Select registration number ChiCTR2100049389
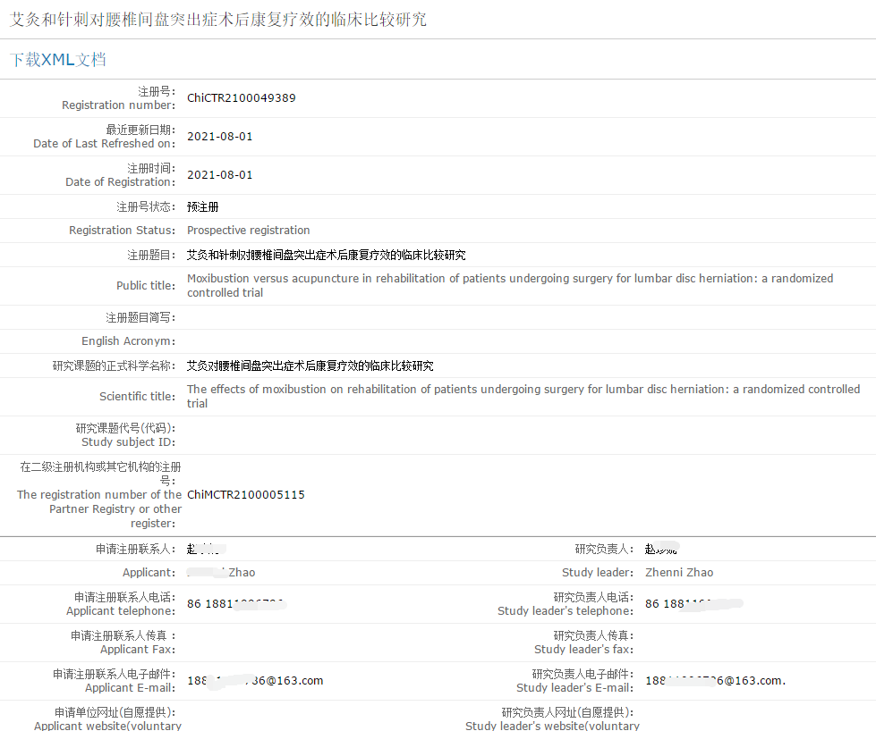The height and width of the screenshot is (731, 876). tap(241, 98)
